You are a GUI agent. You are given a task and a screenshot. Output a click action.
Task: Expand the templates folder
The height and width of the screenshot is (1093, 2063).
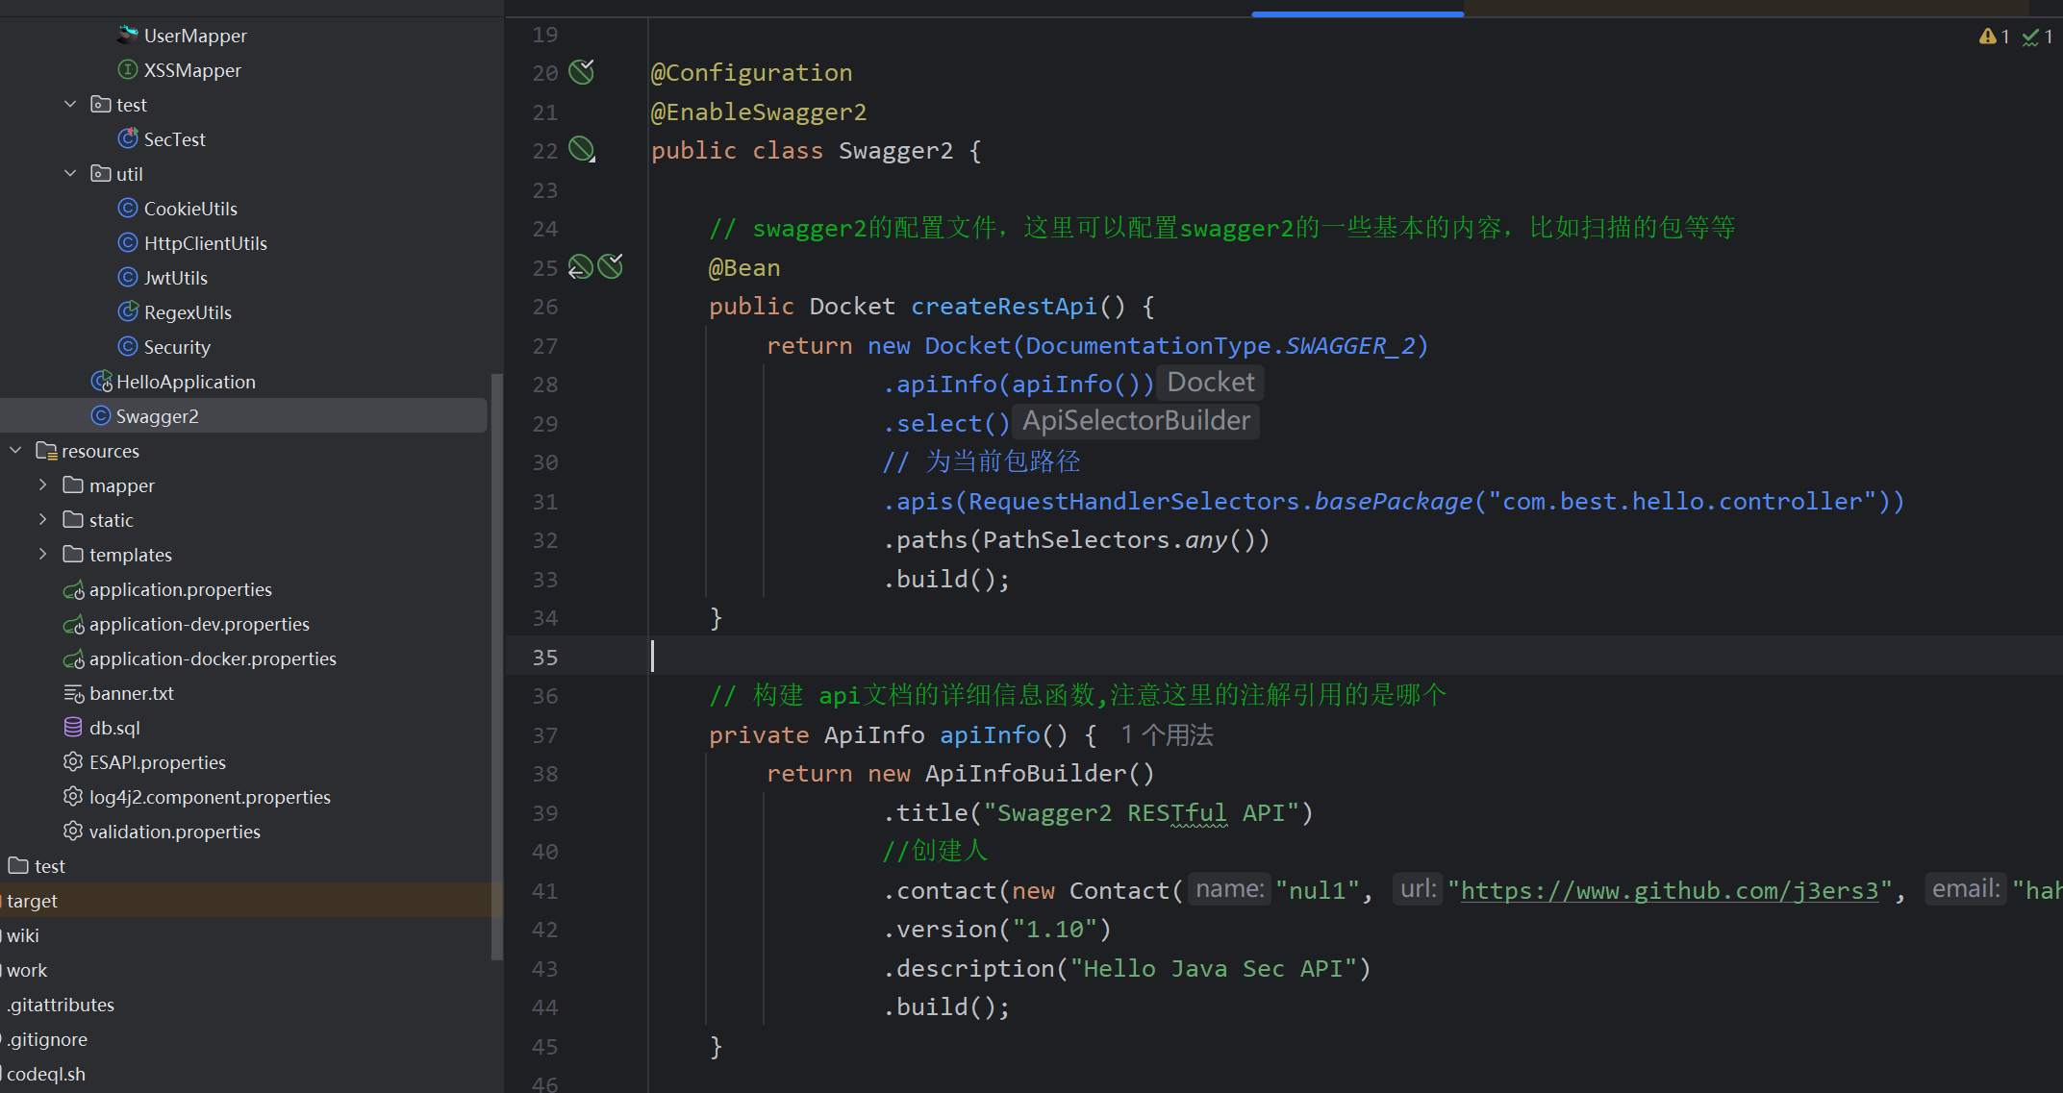[x=42, y=554]
